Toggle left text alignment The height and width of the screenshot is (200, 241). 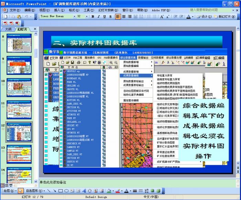click(x=118, y=17)
